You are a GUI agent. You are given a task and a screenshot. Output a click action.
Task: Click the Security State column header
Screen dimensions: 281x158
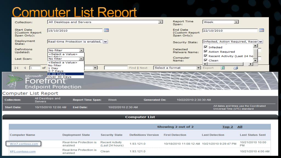[x=111, y=135]
